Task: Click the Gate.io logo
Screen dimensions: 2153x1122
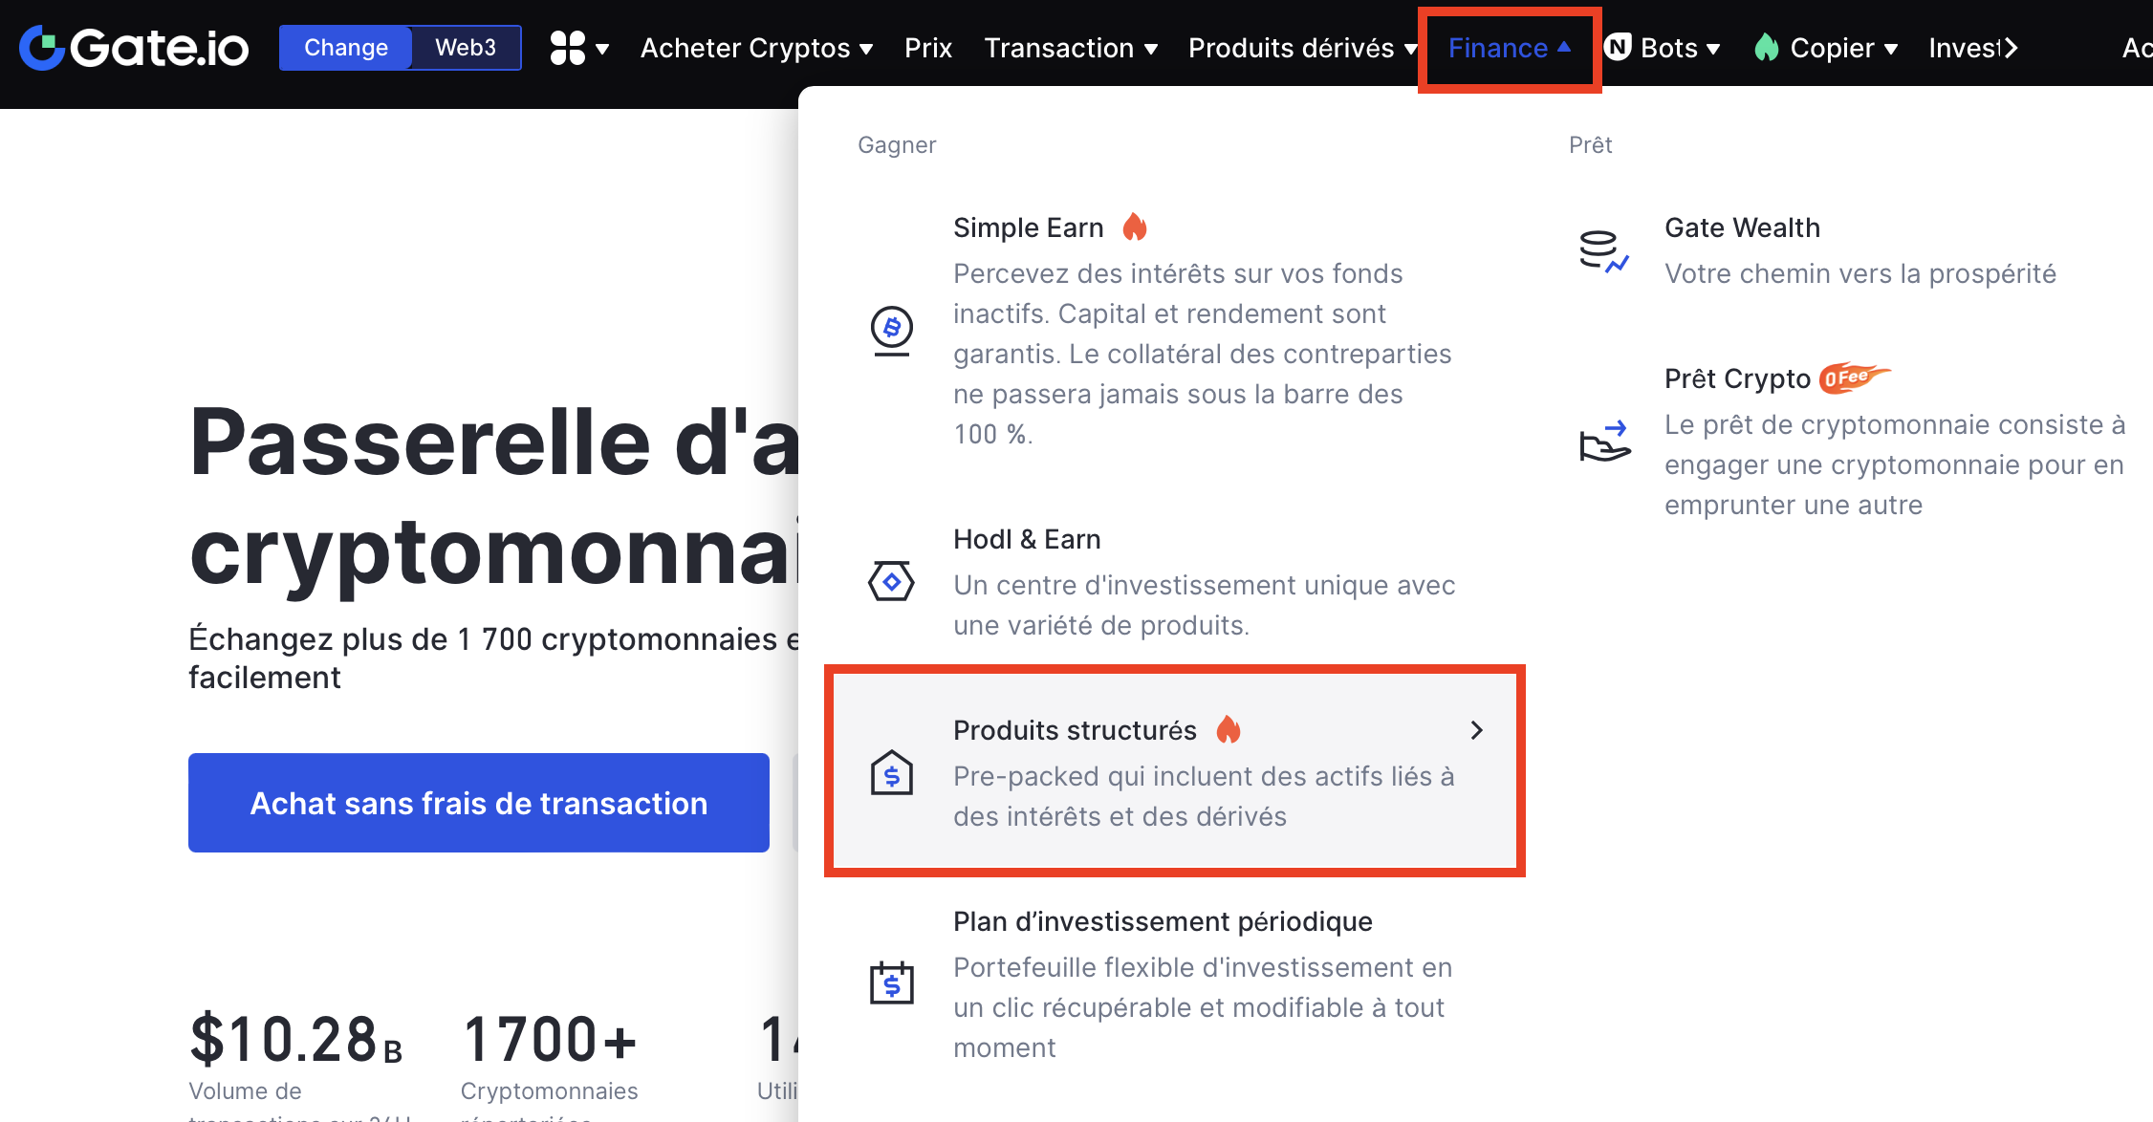Action: (x=134, y=48)
